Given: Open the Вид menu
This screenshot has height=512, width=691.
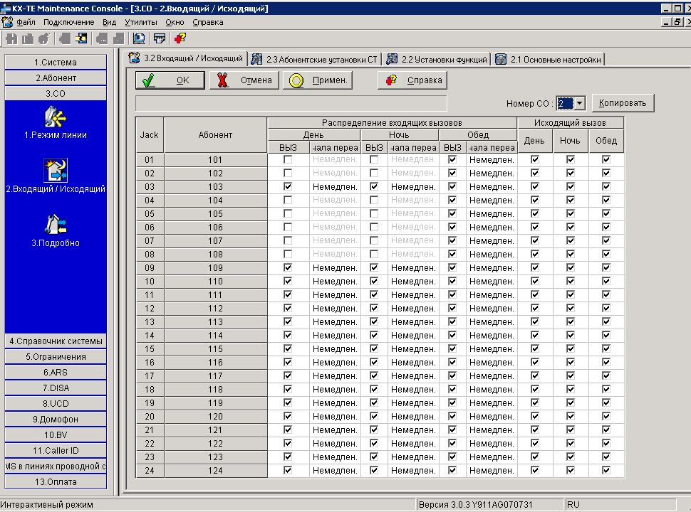Looking at the screenshot, I should [x=109, y=22].
